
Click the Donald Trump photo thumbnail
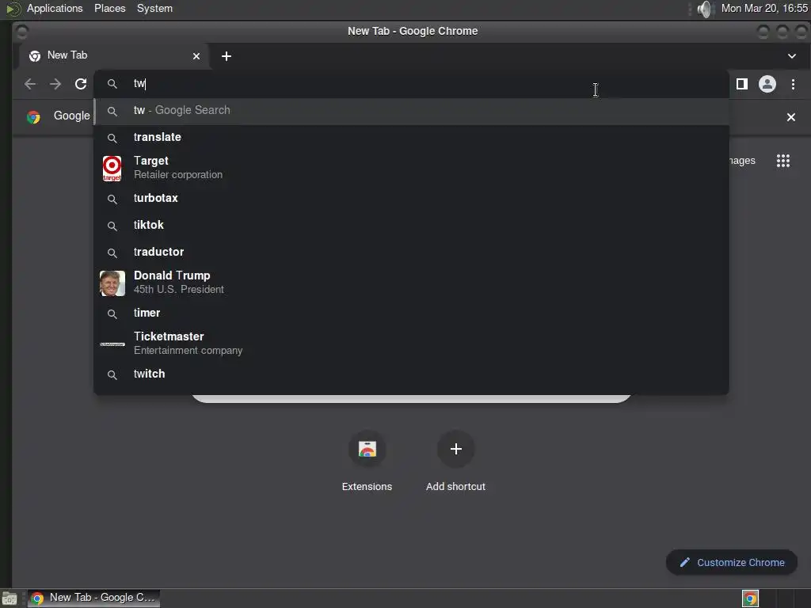112,283
